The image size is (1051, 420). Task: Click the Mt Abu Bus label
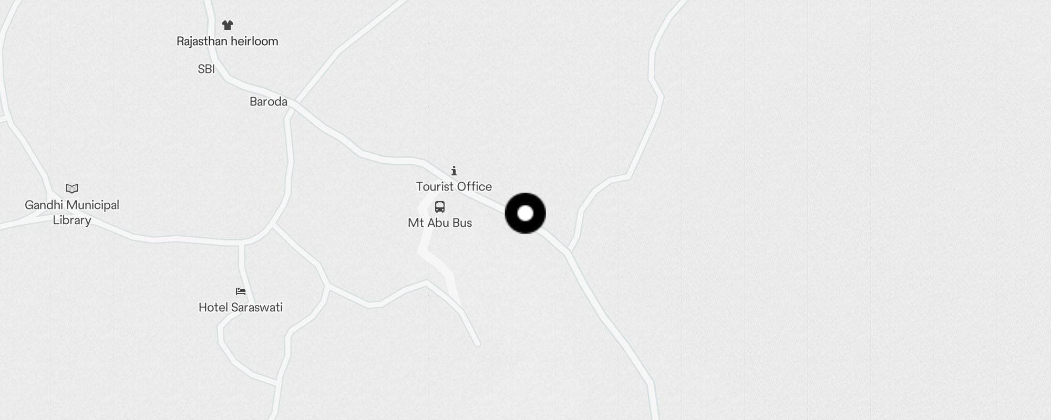(440, 223)
